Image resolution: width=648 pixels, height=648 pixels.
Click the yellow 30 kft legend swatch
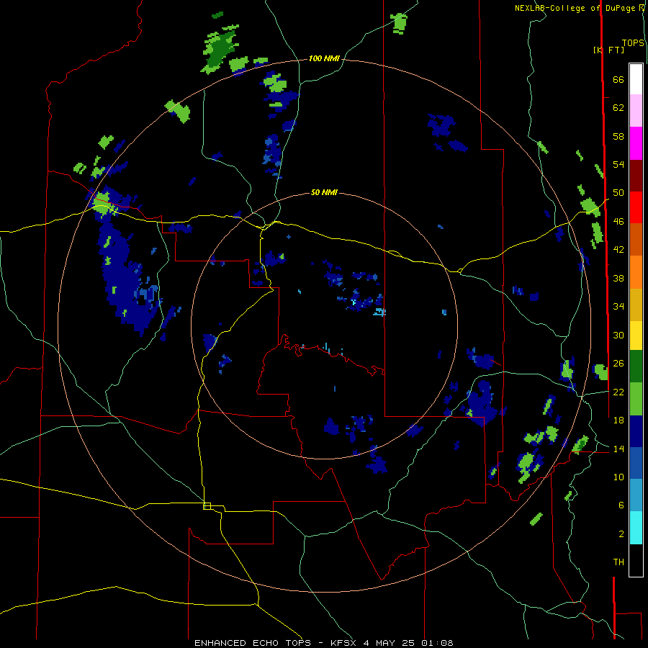tap(636, 335)
